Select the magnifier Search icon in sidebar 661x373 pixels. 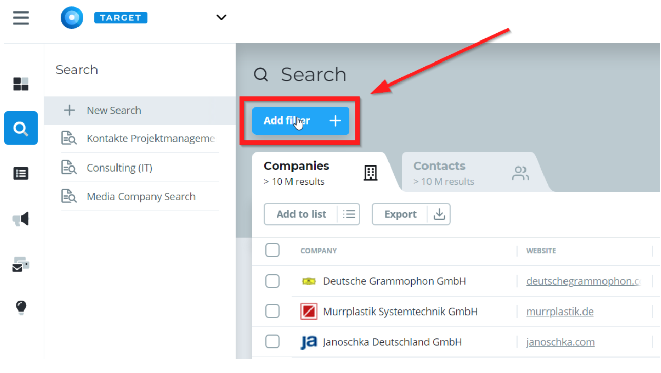[x=21, y=128]
